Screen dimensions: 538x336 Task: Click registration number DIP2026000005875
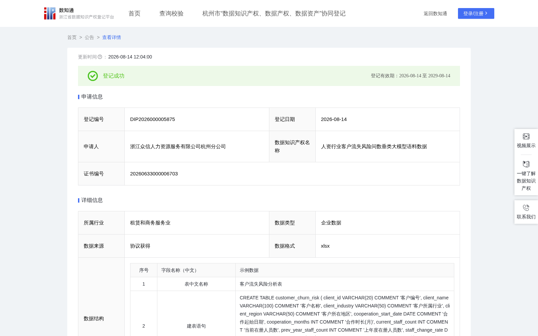[153, 119]
